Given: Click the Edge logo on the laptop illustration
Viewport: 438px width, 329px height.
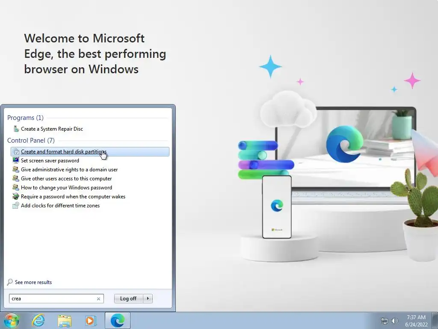Looking at the screenshot, I should pyautogui.click(x=345, y=144).
